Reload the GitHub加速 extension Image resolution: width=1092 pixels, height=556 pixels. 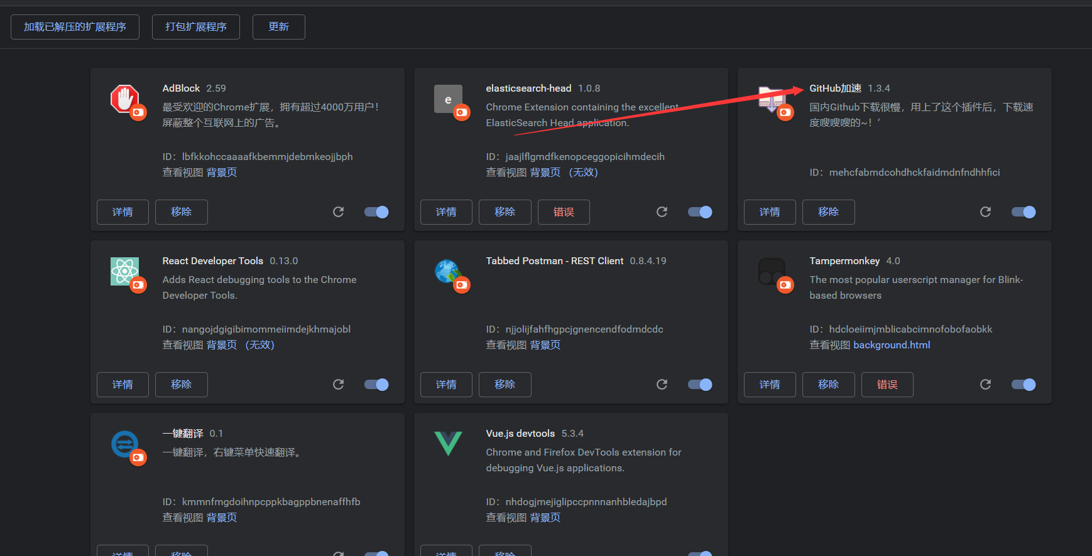coord(985,212)
